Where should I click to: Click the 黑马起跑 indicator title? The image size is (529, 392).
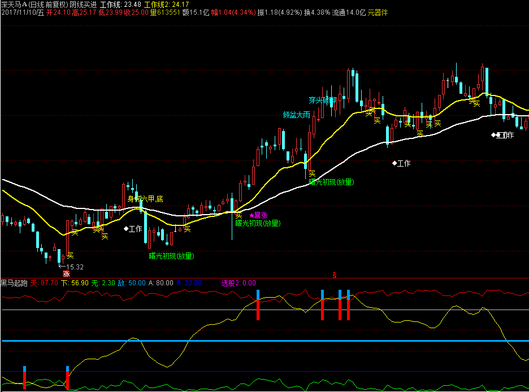14,283
